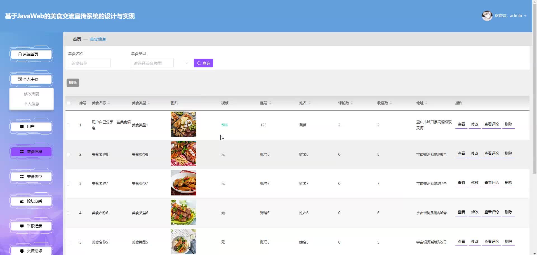This screenshot has height=255, width=537.
Task: Open the food image for 美食名称8
Action: coord(183,154)
